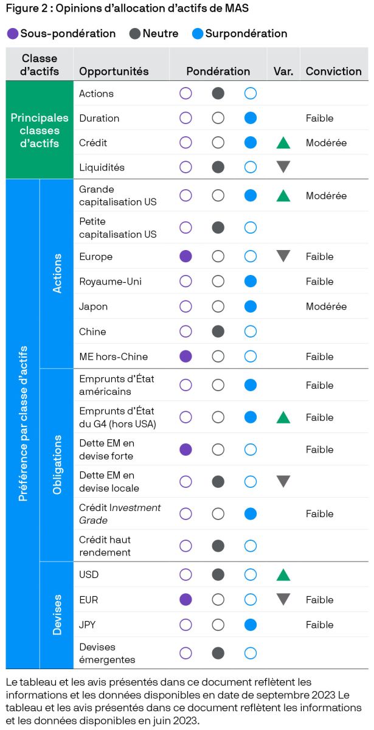Click the Devises émergentes row label
Viewport: 374px width, 730px height.
coord(106,653)
